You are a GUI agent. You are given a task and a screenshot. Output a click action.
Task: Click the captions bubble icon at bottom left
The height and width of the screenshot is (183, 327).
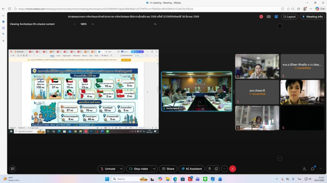12,169
